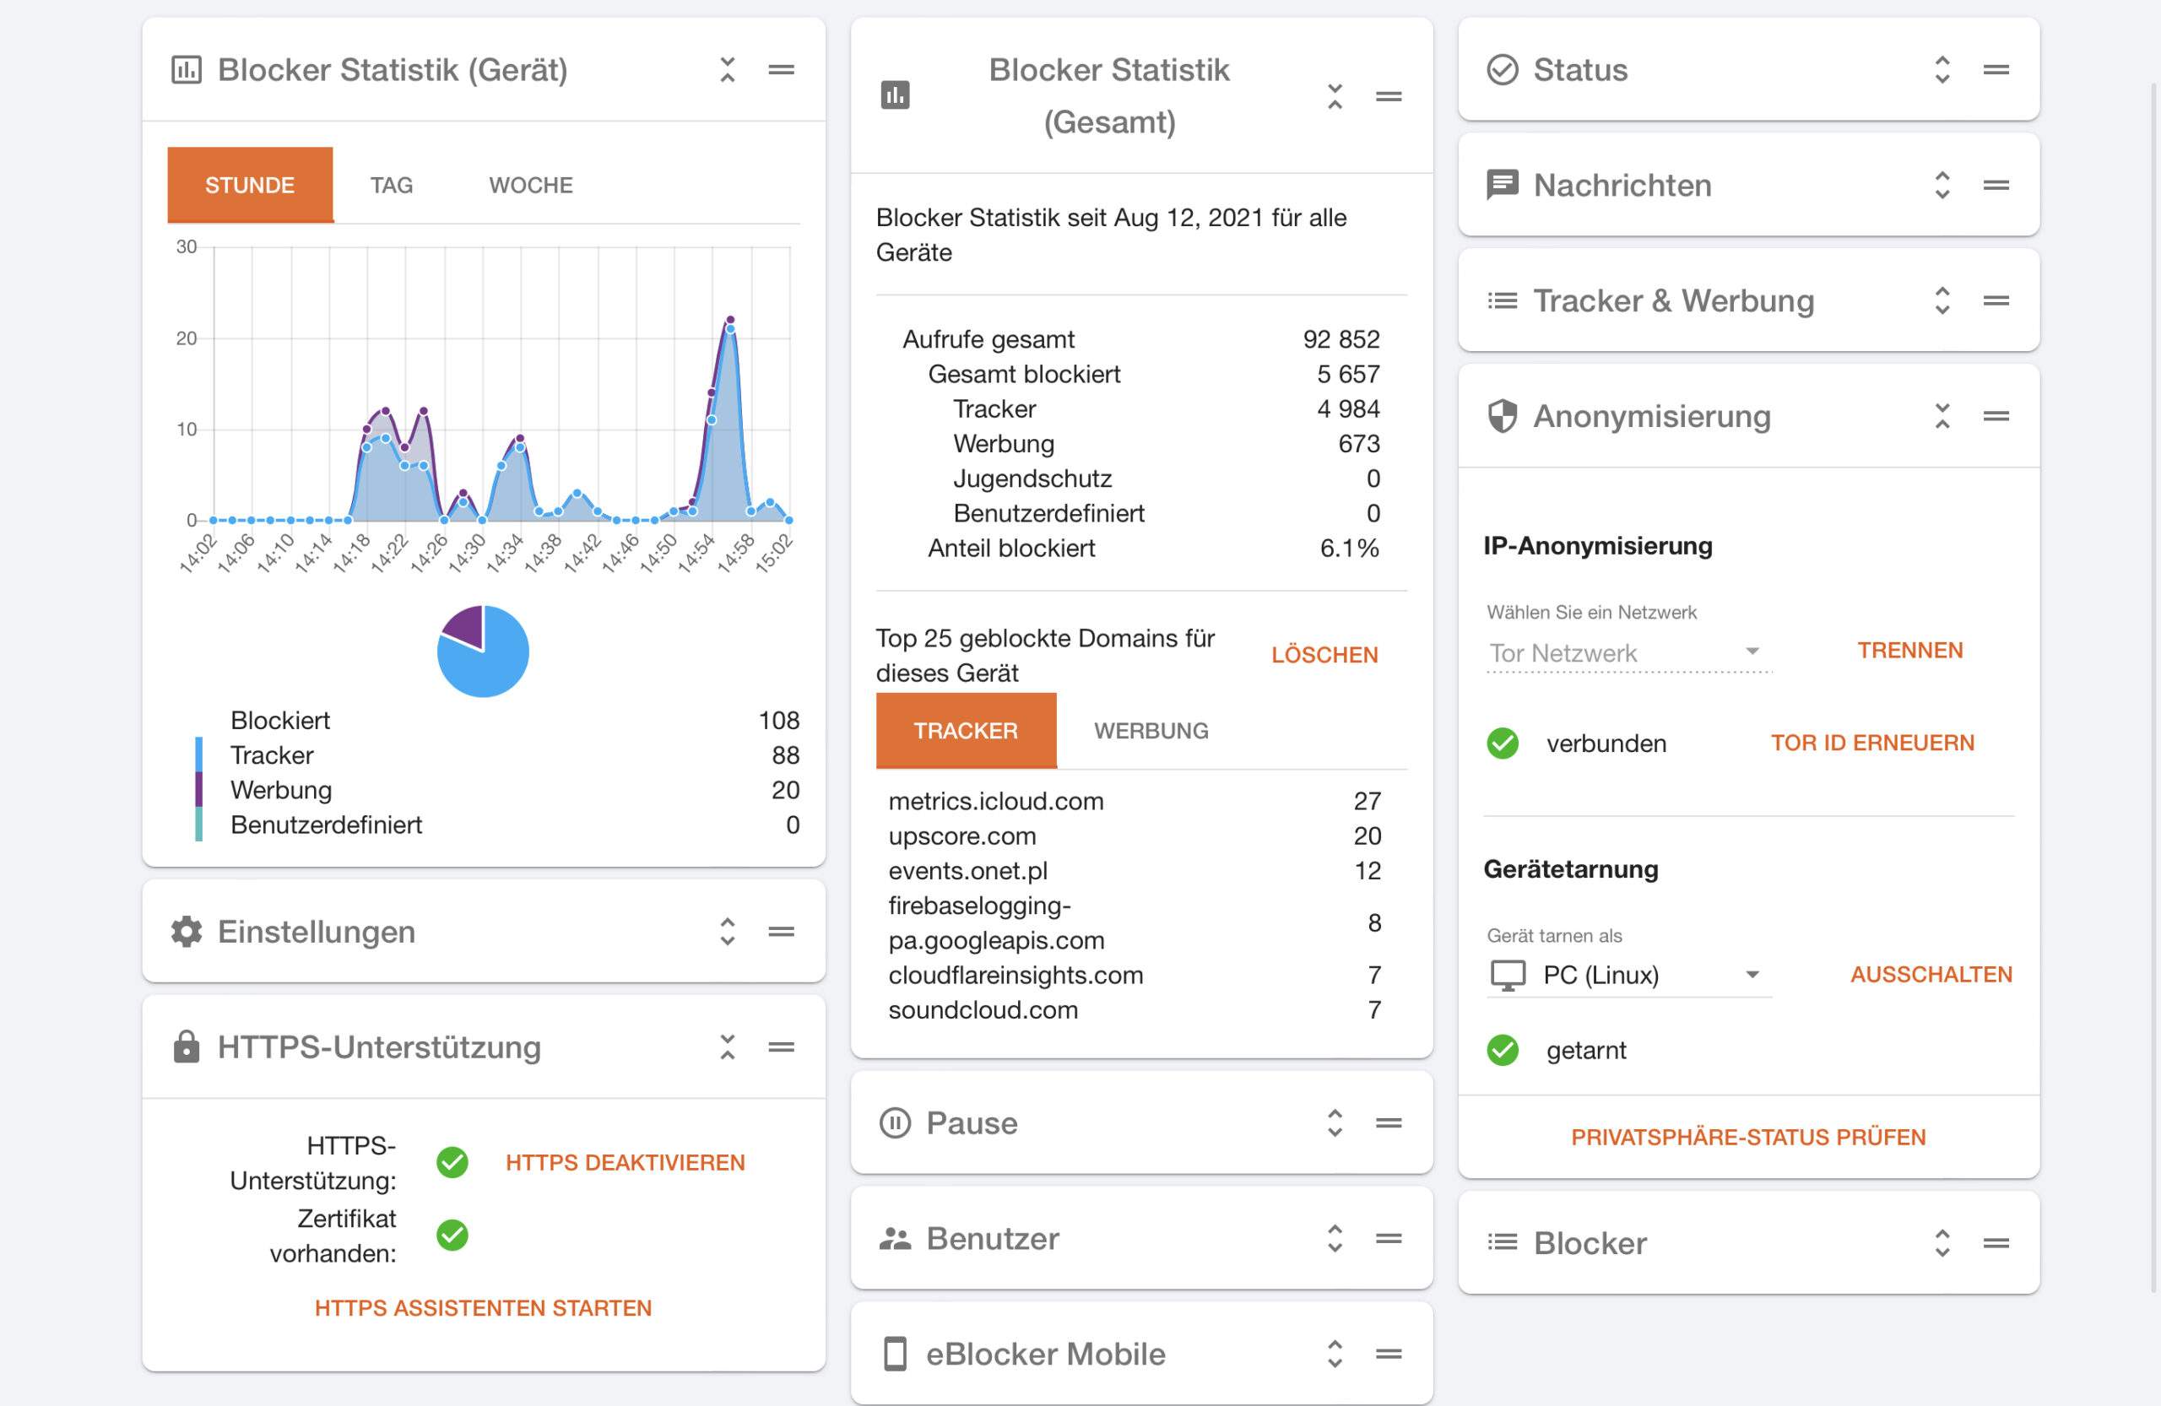Click the Anonymisierung shield icon

coord(1502,417)
